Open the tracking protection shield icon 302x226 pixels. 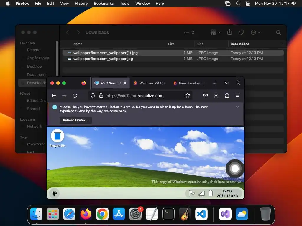[x=93, y=96]
